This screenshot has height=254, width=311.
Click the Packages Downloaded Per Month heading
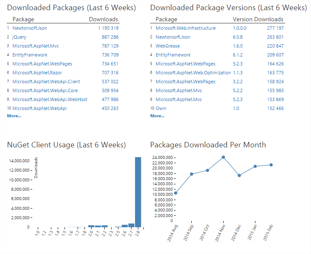point(208,145)
